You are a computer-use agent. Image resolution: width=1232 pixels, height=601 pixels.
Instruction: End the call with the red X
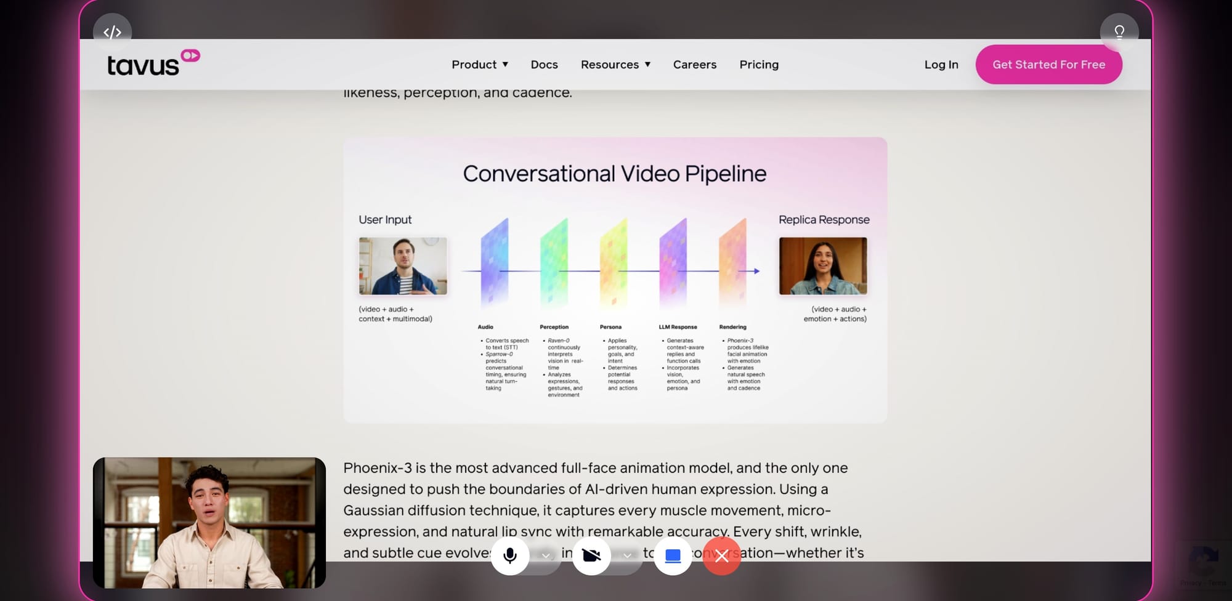coord(722,556)
